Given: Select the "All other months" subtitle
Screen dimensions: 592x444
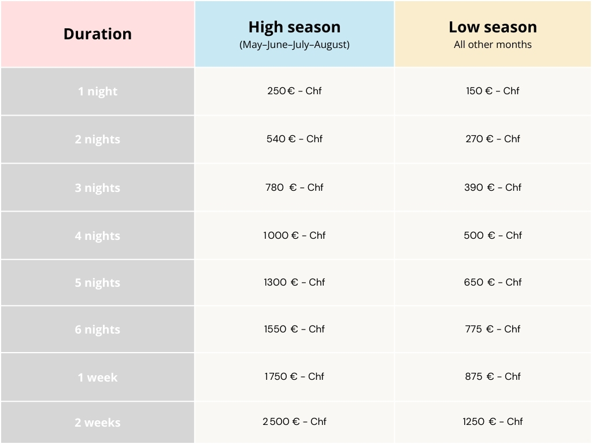Looking at the screenshot, I should coord(493,45).
